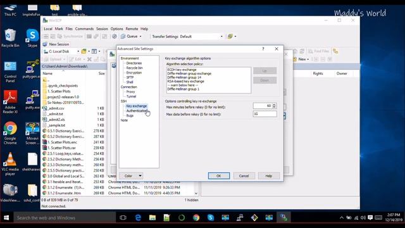
Task: Open the Remote menu
Action: click(132, 28)
